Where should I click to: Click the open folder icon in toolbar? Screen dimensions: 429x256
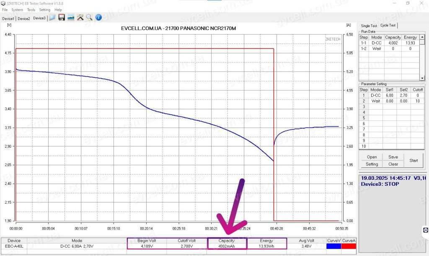[52, 18]
